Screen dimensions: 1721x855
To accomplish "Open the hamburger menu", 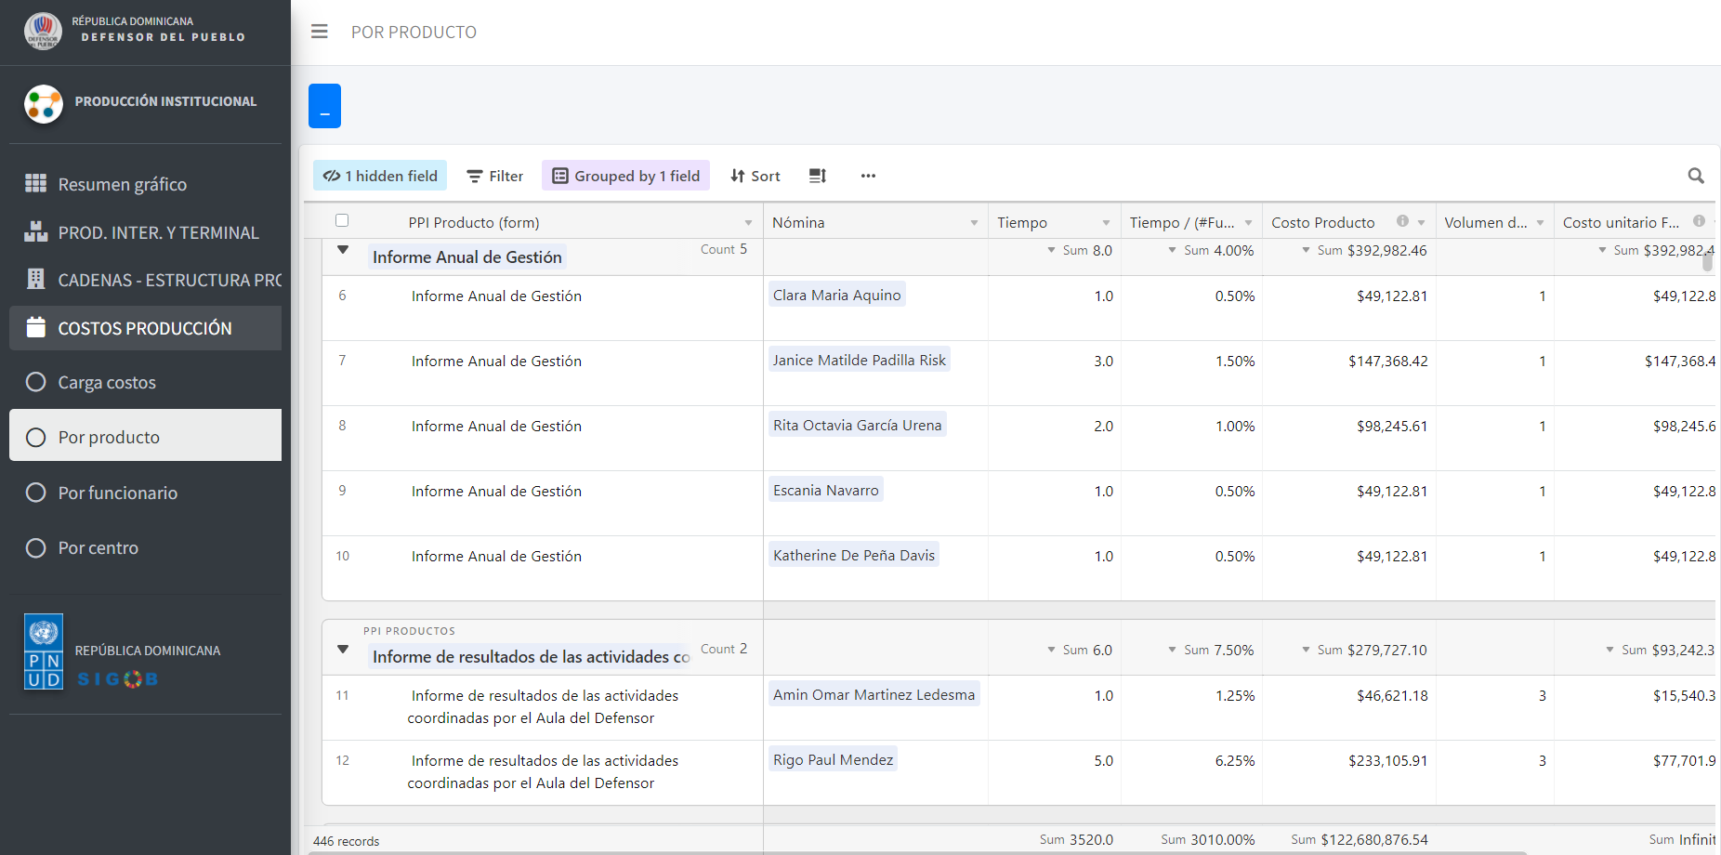I will coord(320,32).
